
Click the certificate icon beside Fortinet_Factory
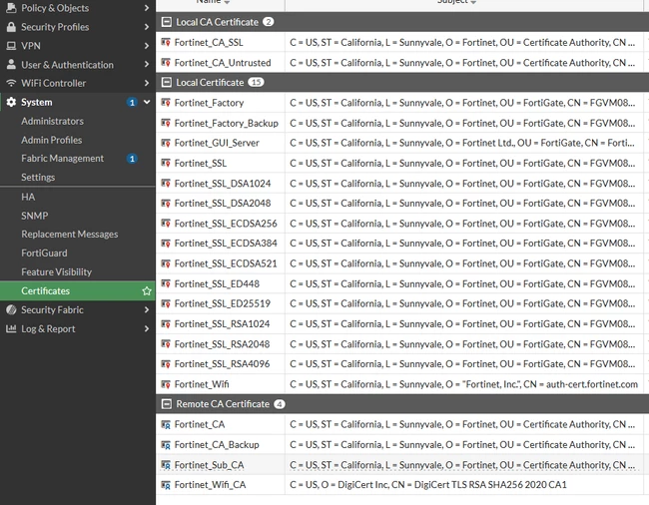click(x=166, y=103)
